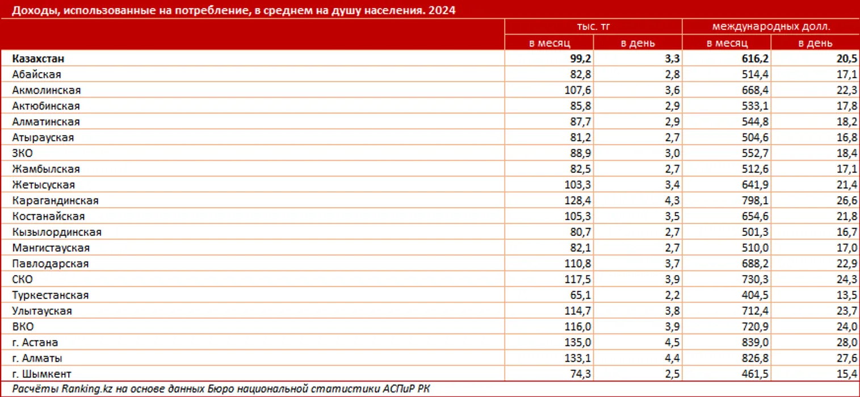This screenshot has width=860, height=397.
Task: Click 'в месяц' header under тыс. тг
Action: (549, 43)
